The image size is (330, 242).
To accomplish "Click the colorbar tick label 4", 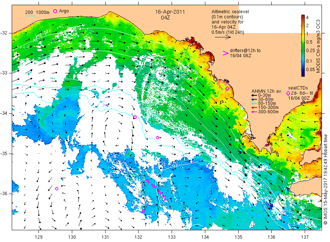I will pos(307,18).
